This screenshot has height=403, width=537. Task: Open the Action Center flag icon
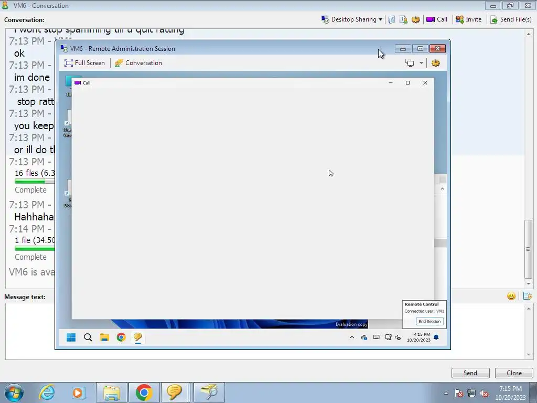(458, 394)
